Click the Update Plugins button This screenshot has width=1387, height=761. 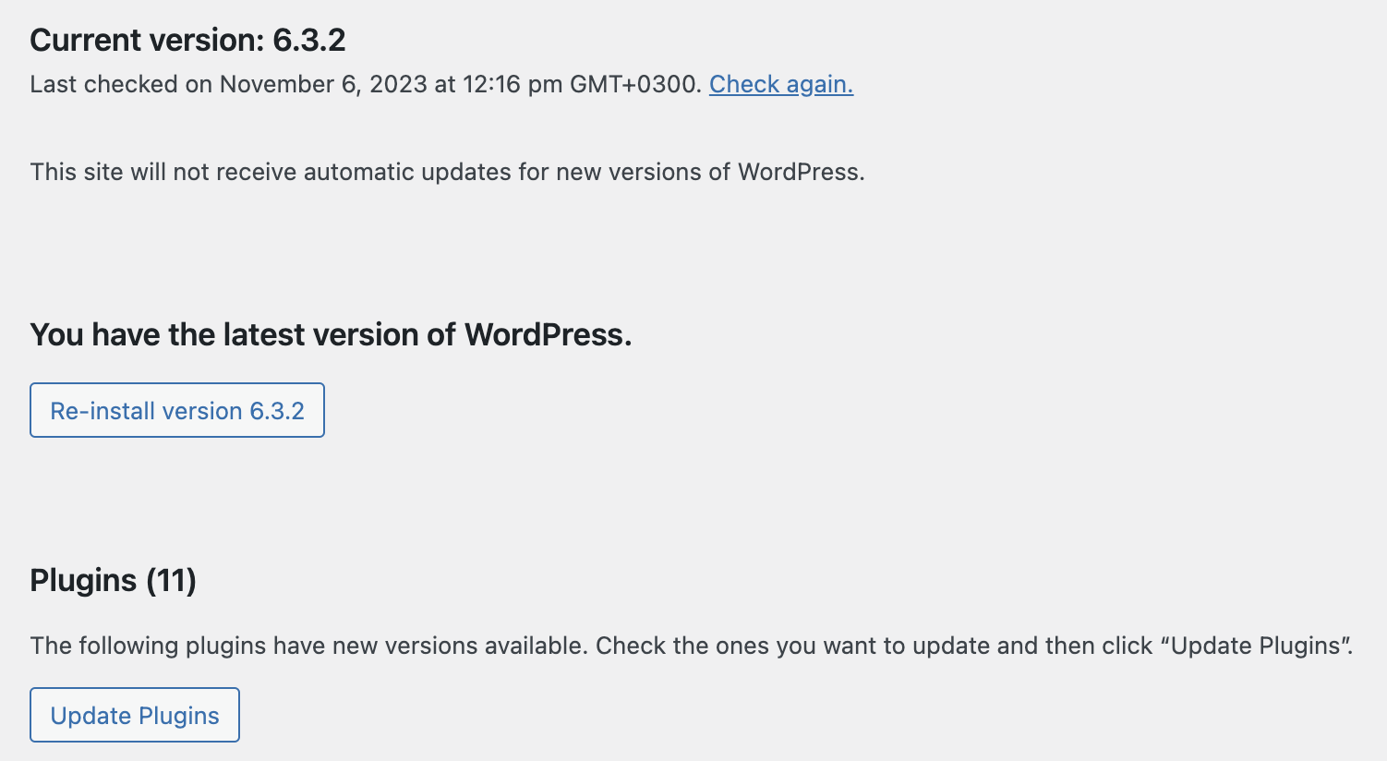pyautogui.click(x=135, y=715)
